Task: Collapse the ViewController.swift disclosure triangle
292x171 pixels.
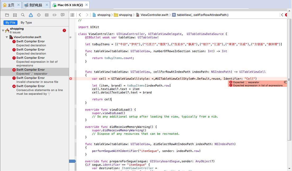Action: [7, 37]
